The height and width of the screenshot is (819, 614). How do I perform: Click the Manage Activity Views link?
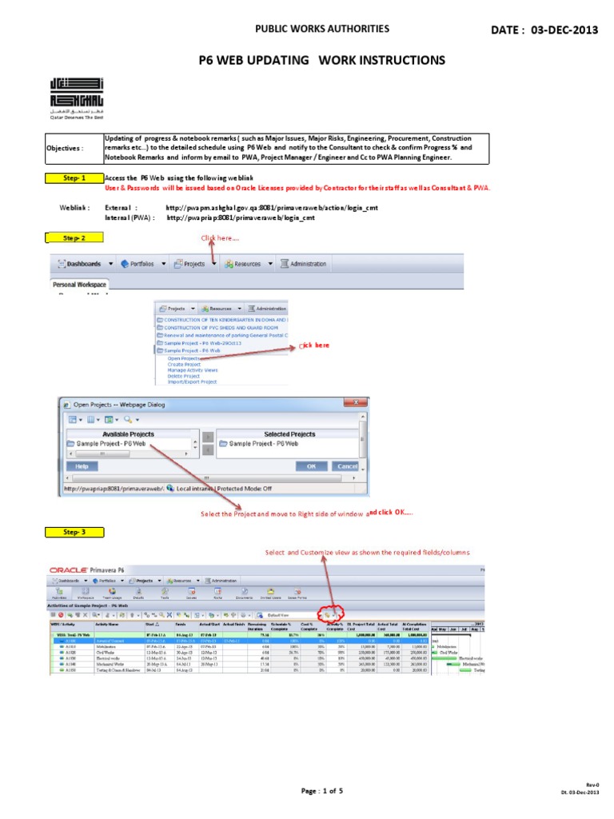pos(193,370)
